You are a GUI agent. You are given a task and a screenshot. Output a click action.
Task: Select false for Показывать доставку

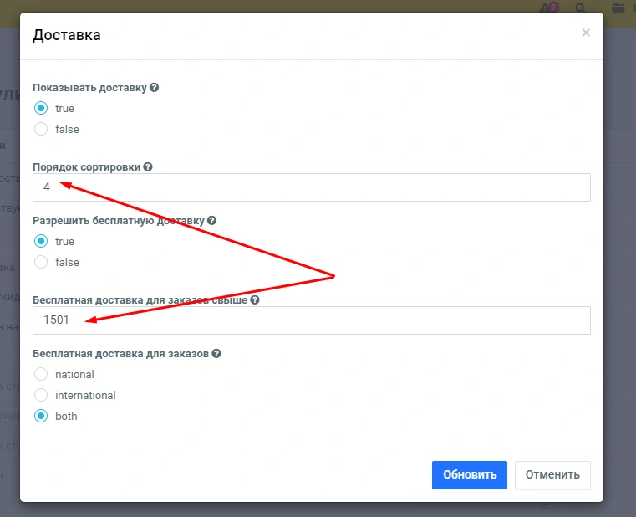(41, 129)
